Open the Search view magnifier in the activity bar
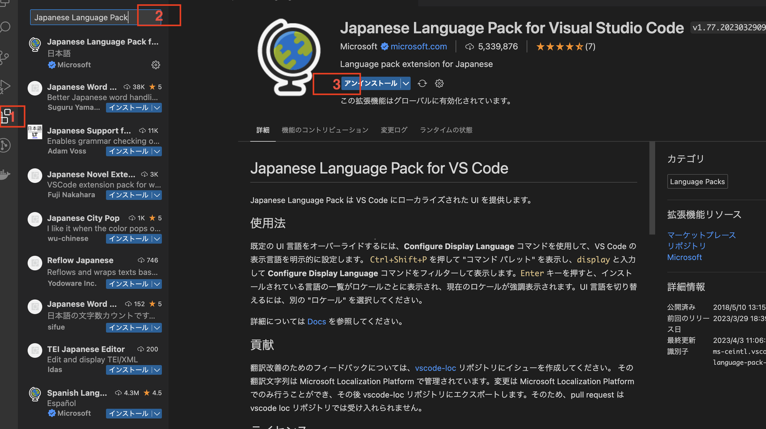 click(5, 27)
